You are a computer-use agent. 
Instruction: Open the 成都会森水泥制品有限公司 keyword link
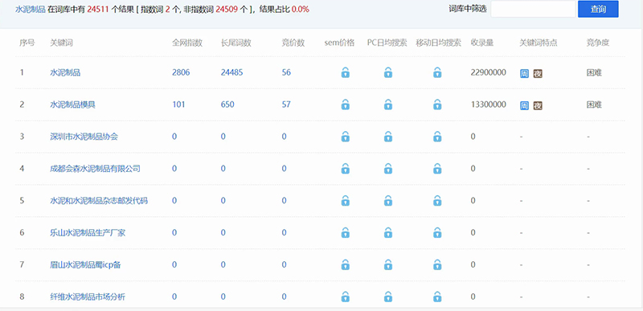pos(95,169)
